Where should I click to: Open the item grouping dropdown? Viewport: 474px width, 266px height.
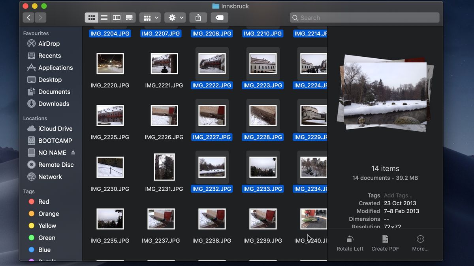click(x=150, y=17)
